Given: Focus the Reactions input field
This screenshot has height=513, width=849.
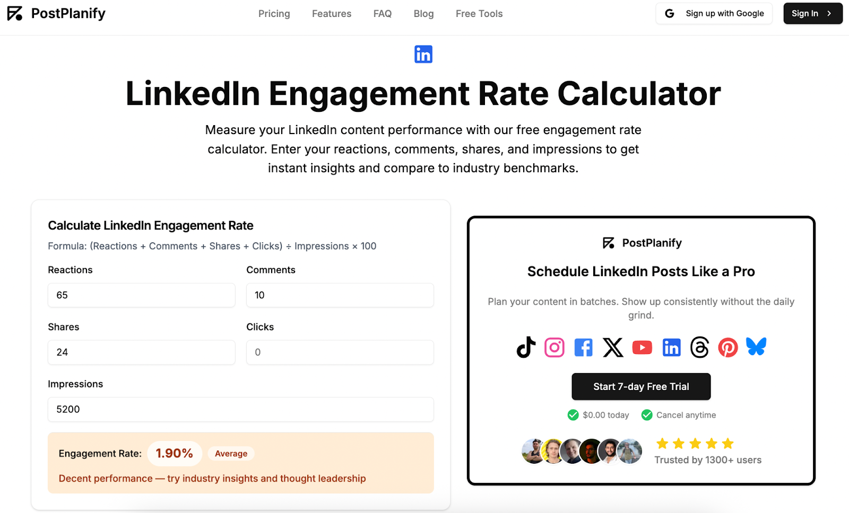Looking at the screenshot, I should point(141,295).
